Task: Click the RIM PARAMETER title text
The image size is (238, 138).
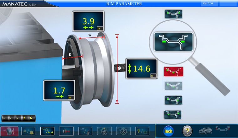Action: point(124,4)
